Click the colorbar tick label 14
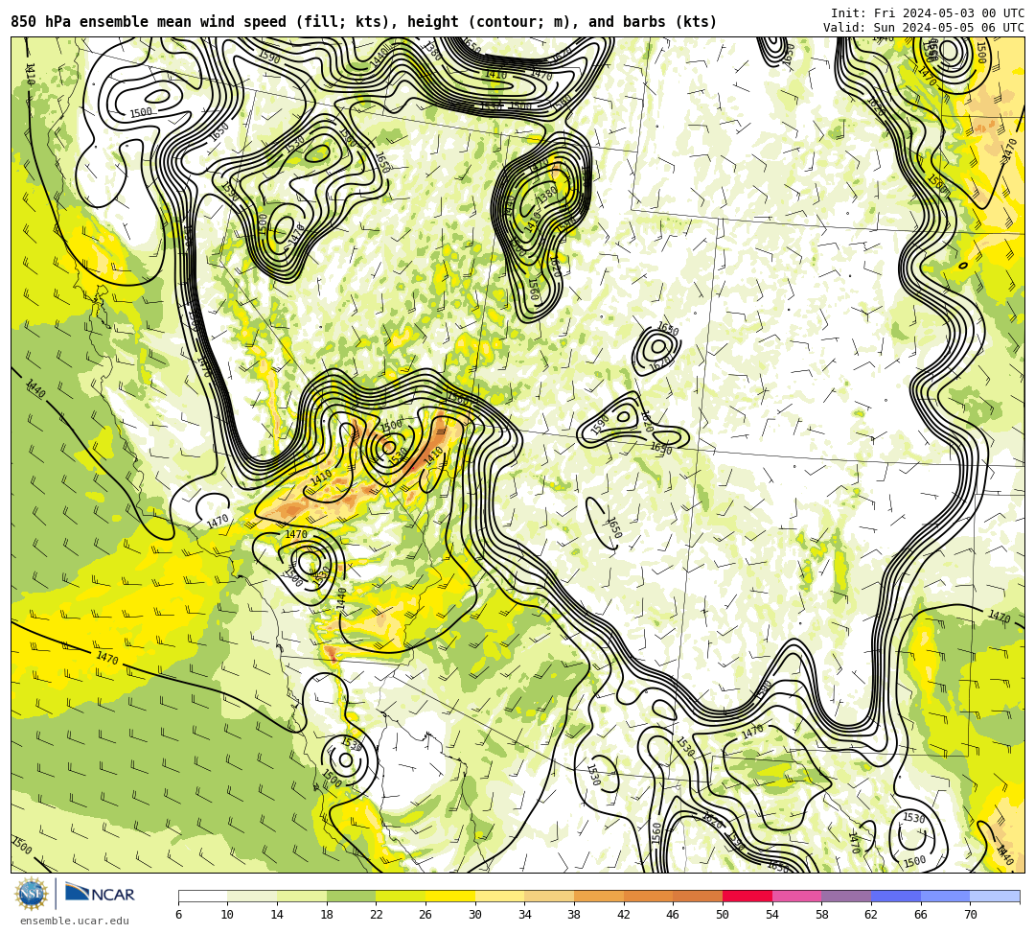Screen dimensions: 1035x933 (277, 915)
